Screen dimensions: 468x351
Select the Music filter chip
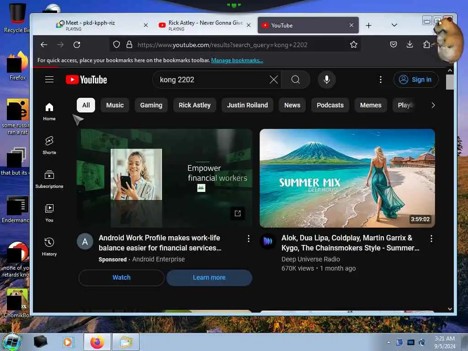[x=115, y=105]
